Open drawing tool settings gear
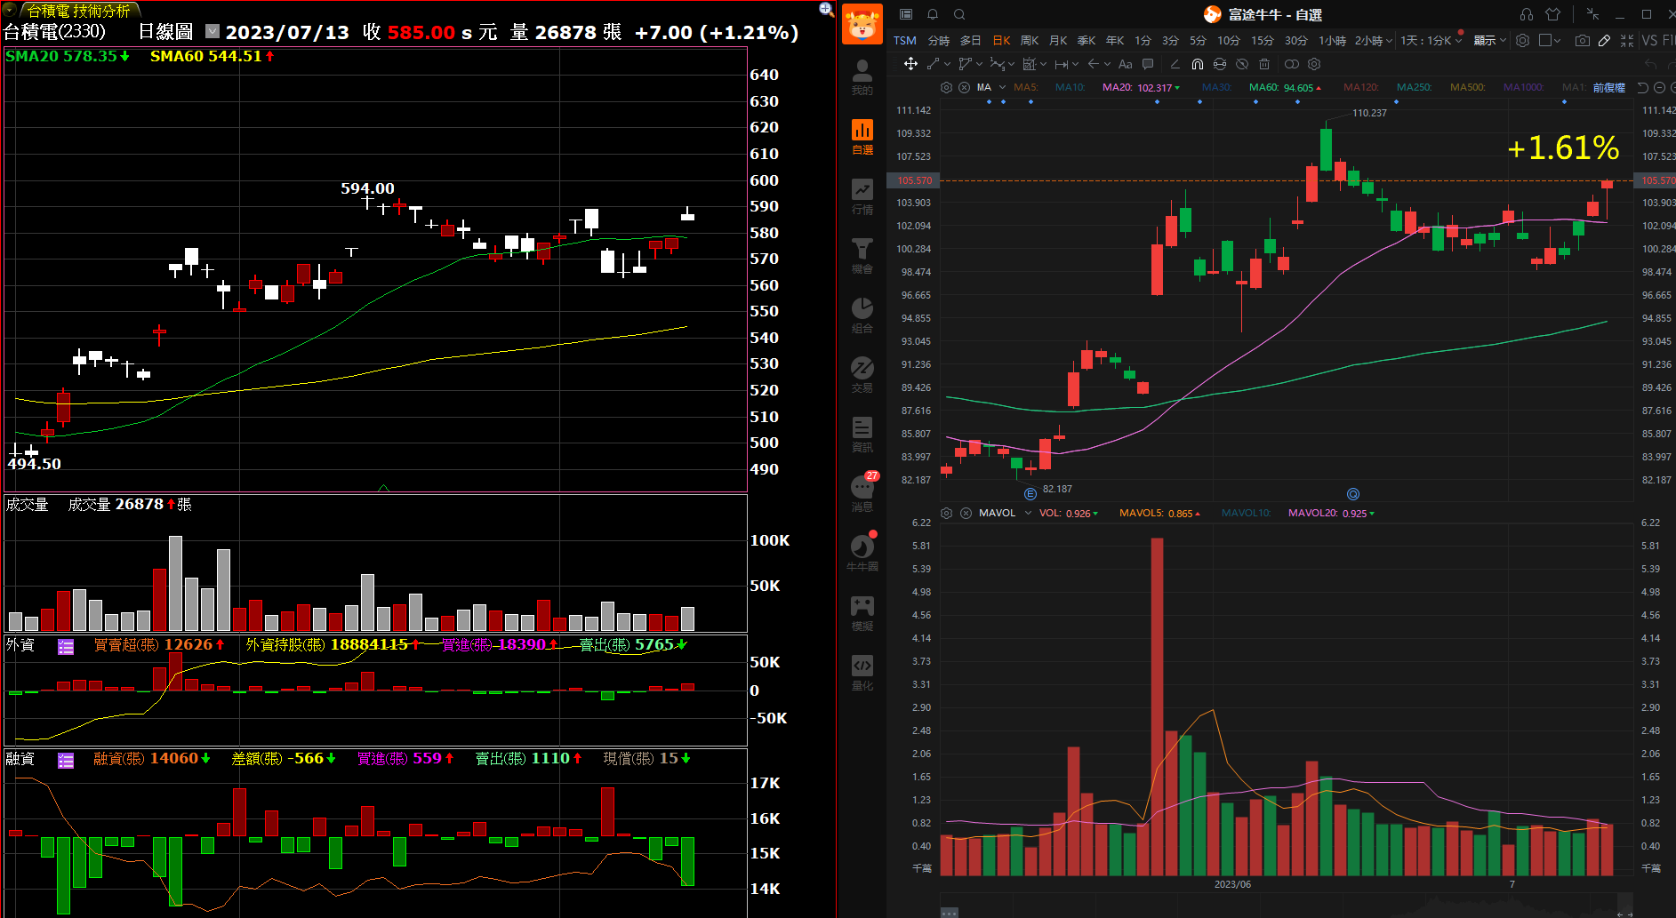 1314,64
